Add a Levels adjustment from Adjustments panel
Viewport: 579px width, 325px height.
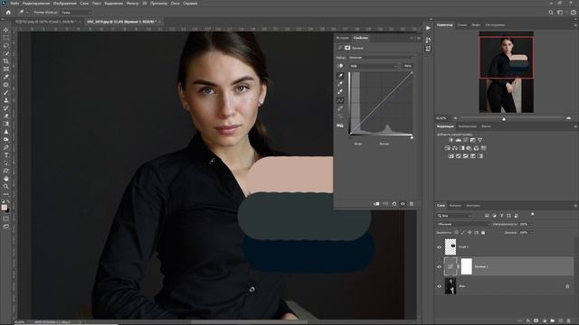click(459, 140)
